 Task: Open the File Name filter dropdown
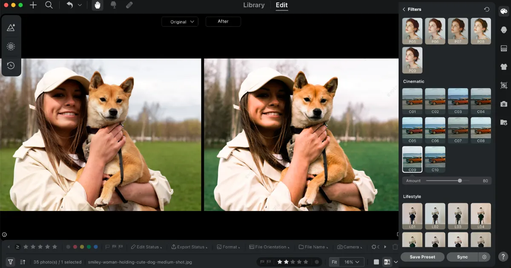(x=314, y=247)
